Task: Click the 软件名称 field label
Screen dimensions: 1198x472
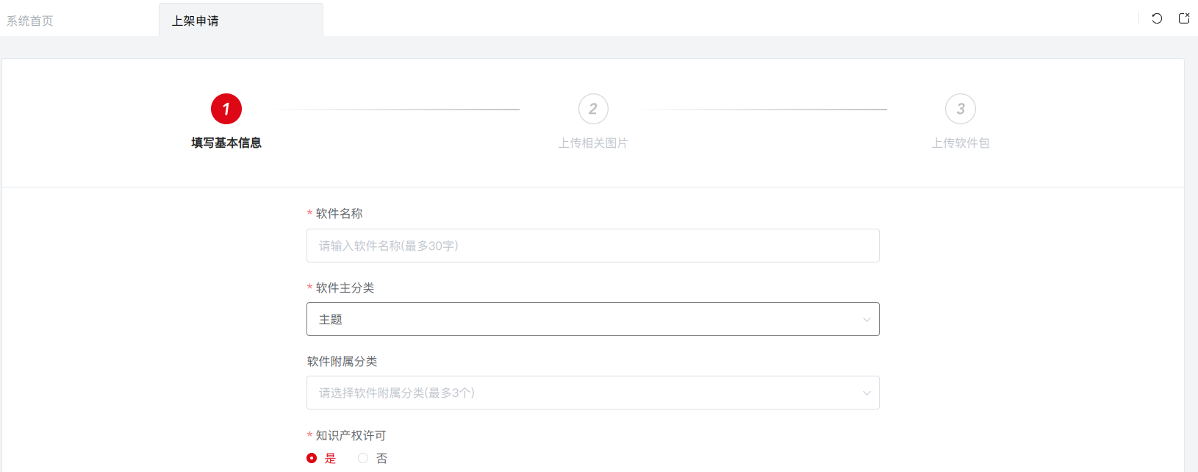Action: pyautogui.click(x=340, y=213)
